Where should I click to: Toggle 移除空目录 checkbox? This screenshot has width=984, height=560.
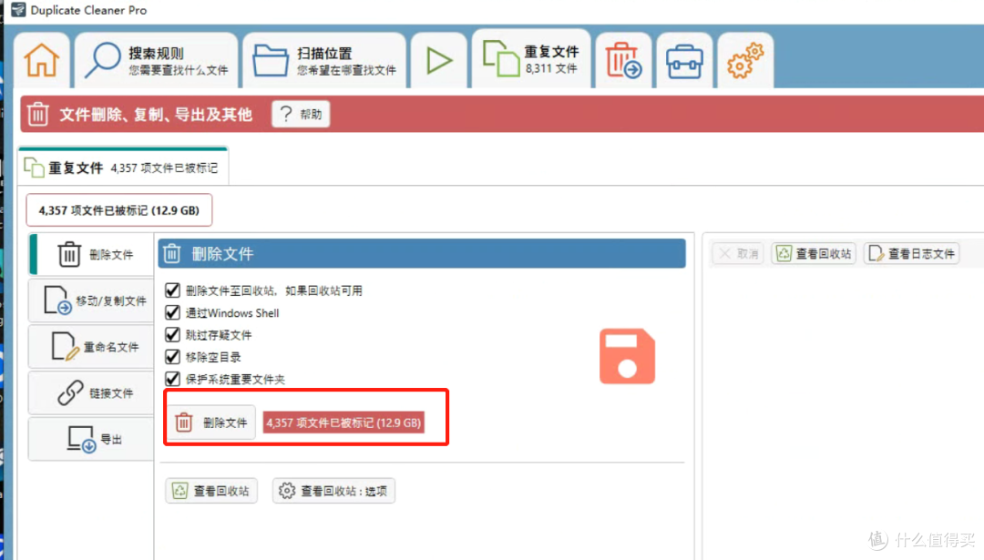click(x=172, y=357)
